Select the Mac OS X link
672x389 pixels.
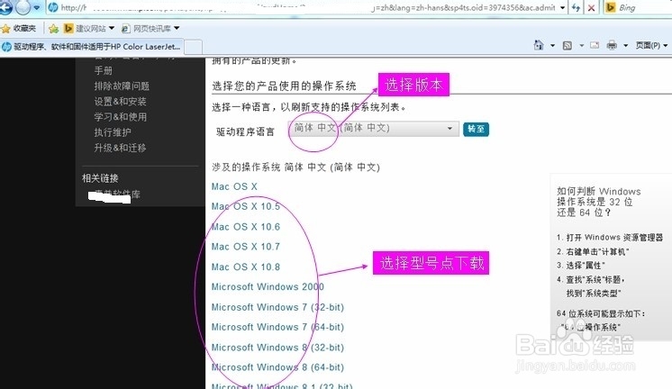[234, 186]
